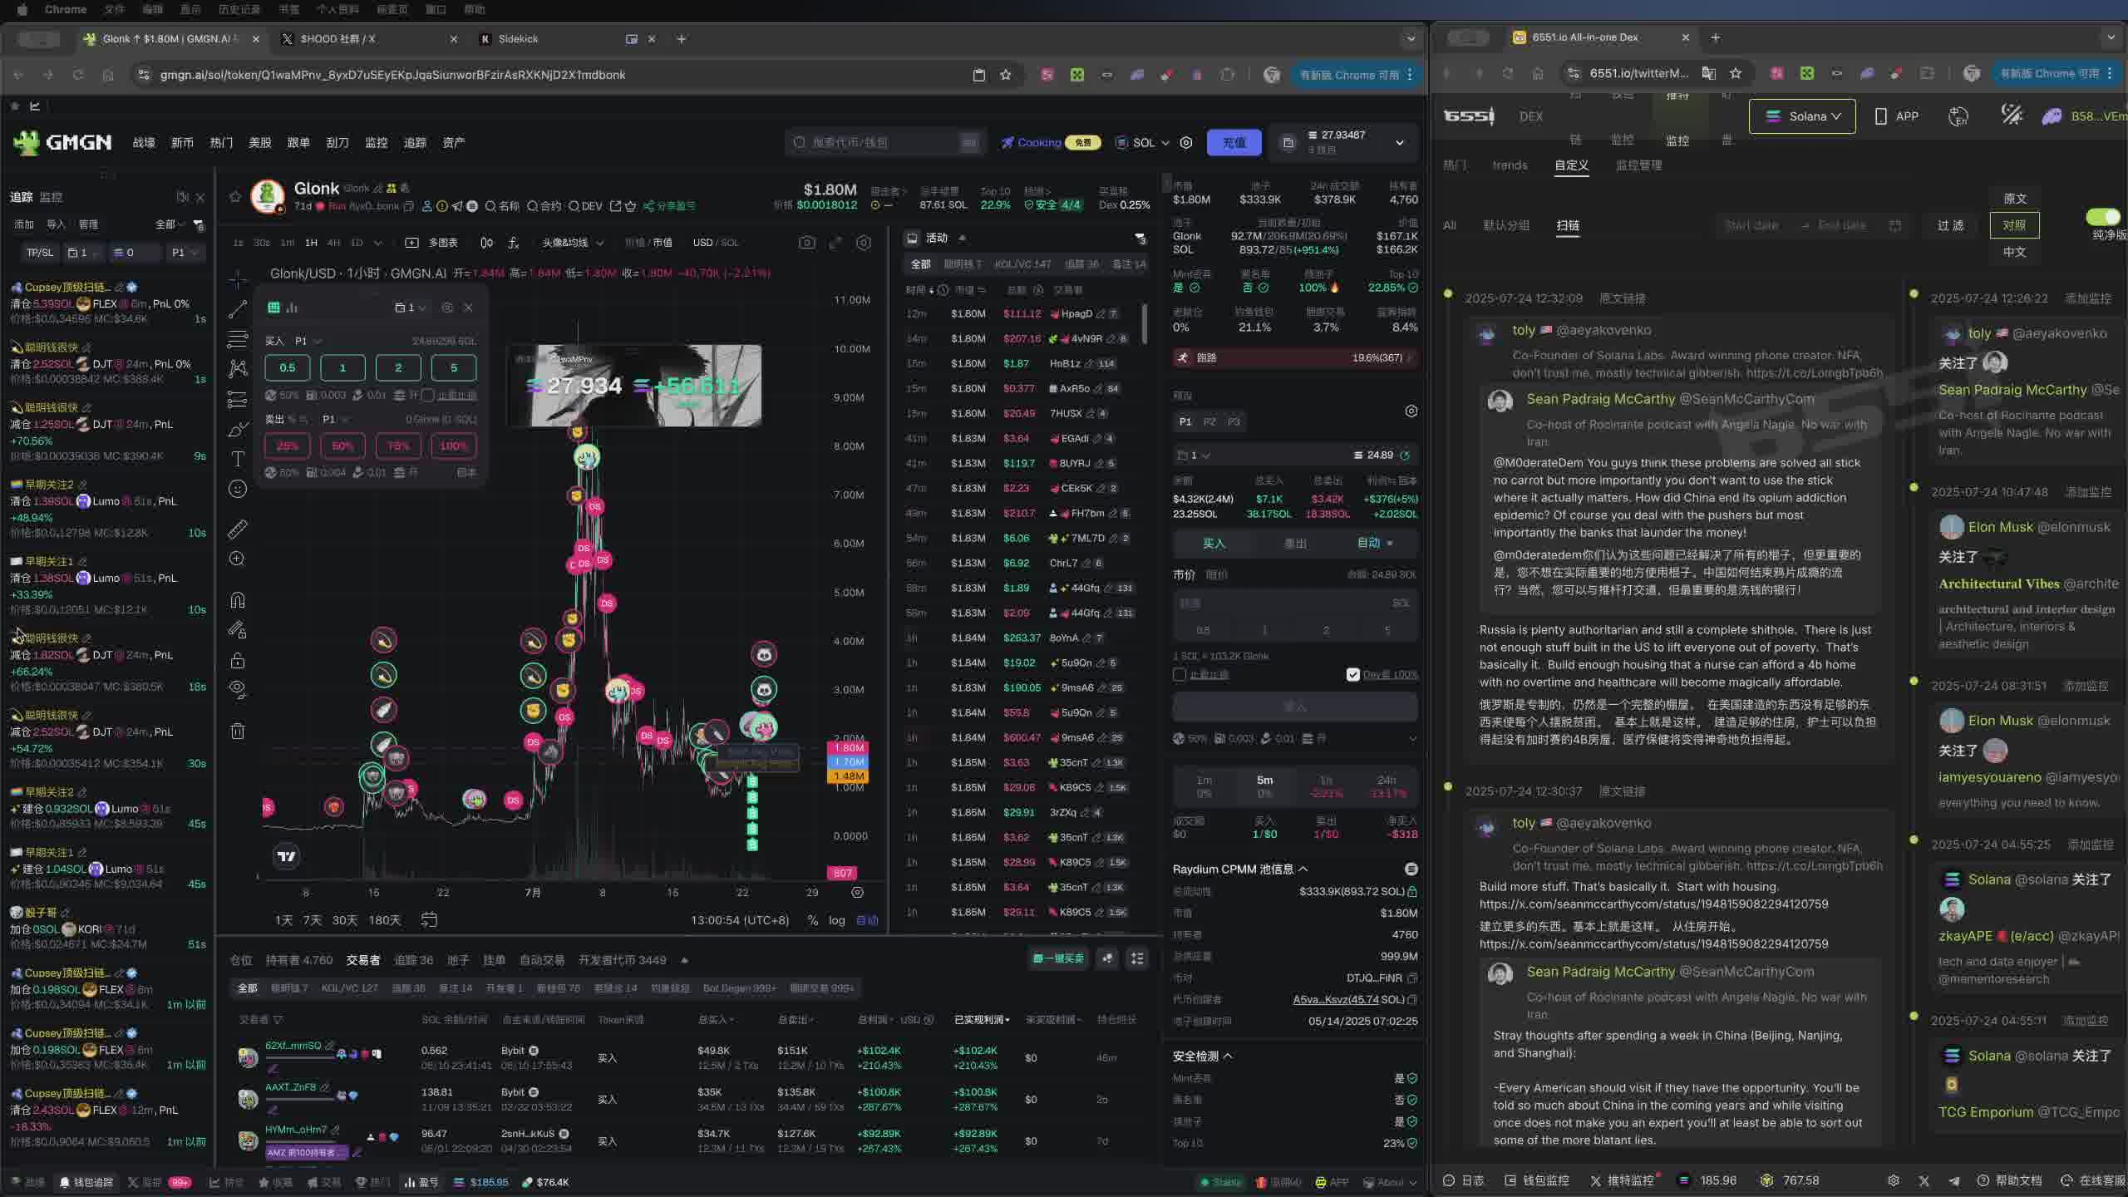This screenshot has width=2128, height=1197.
Task: Select P2 preset in trade panel
Action: [1209, 421]
